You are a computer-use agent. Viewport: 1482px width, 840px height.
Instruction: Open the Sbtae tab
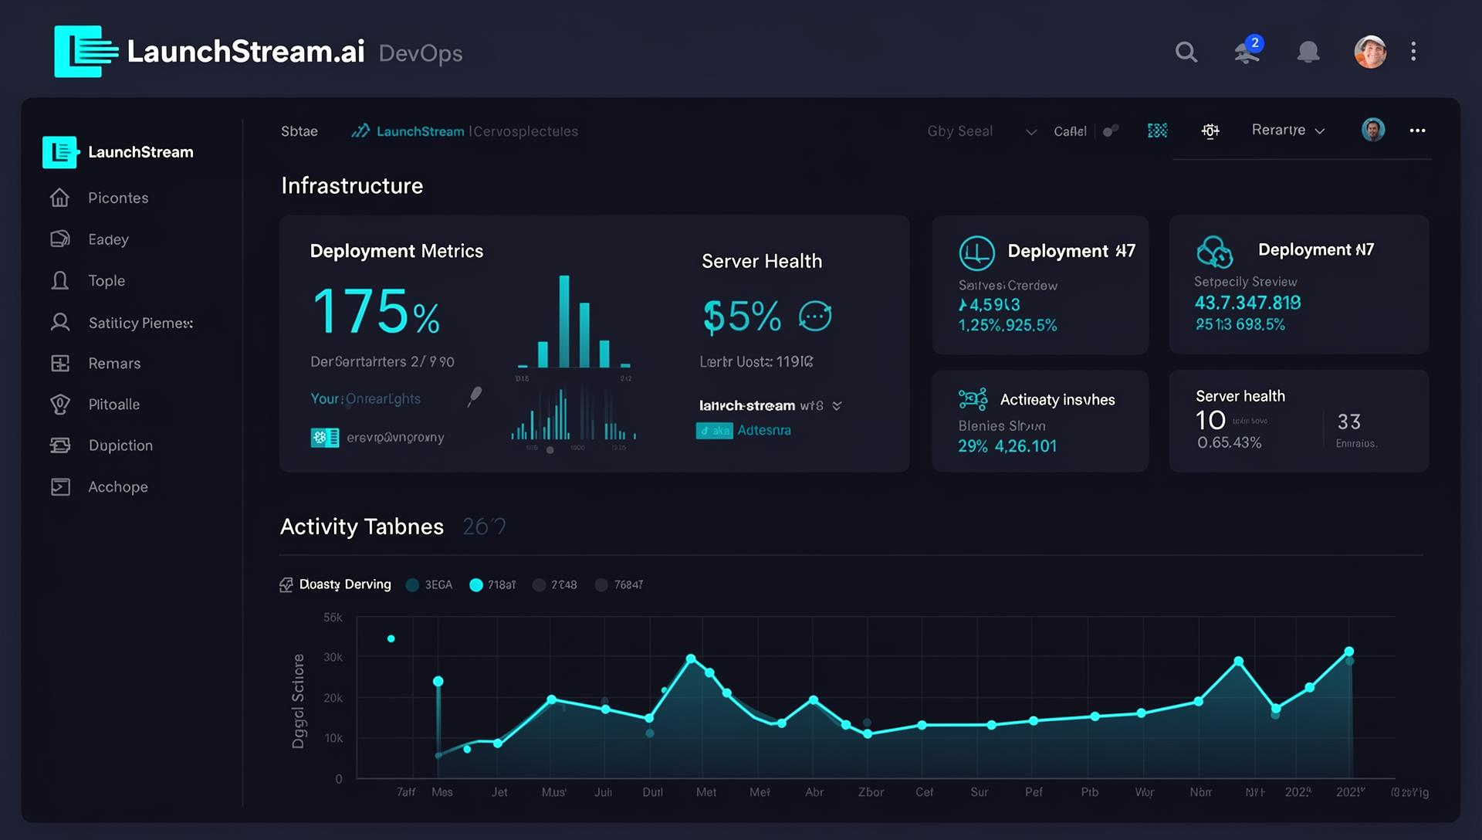[x=299, y=131]
